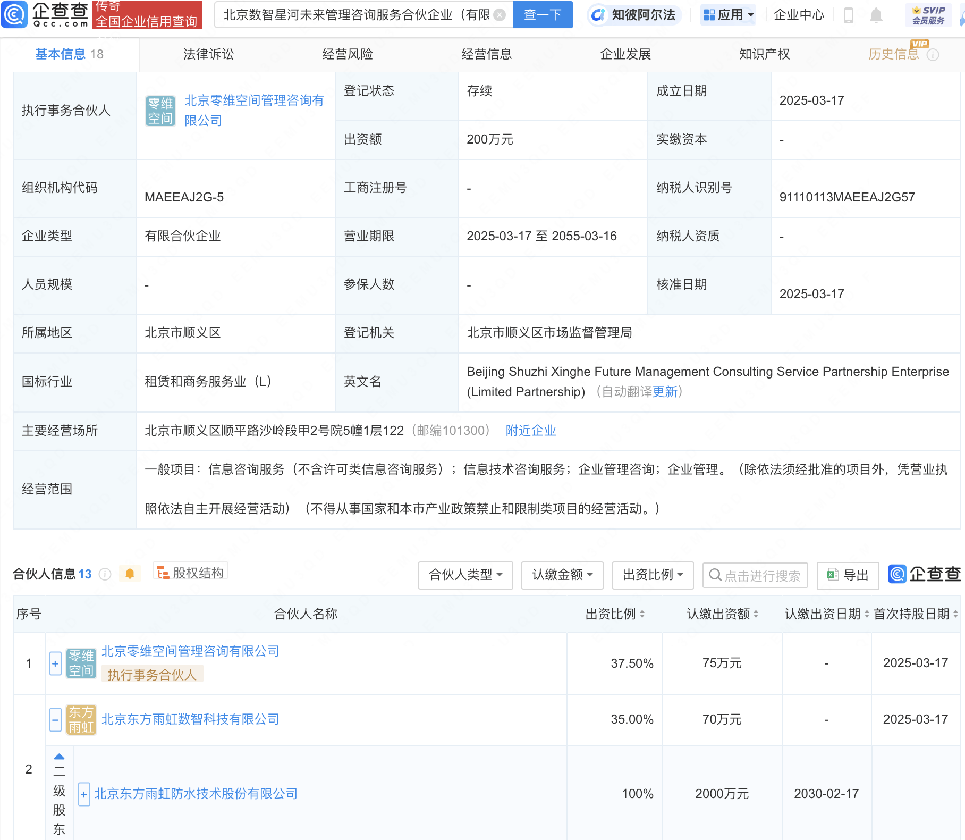Image resolution: width=965 pixels, height=840 pixels.
Task: Click the 零维空间 logo beside executive partner
Action: pyautogui.click(x=160, y=111)
